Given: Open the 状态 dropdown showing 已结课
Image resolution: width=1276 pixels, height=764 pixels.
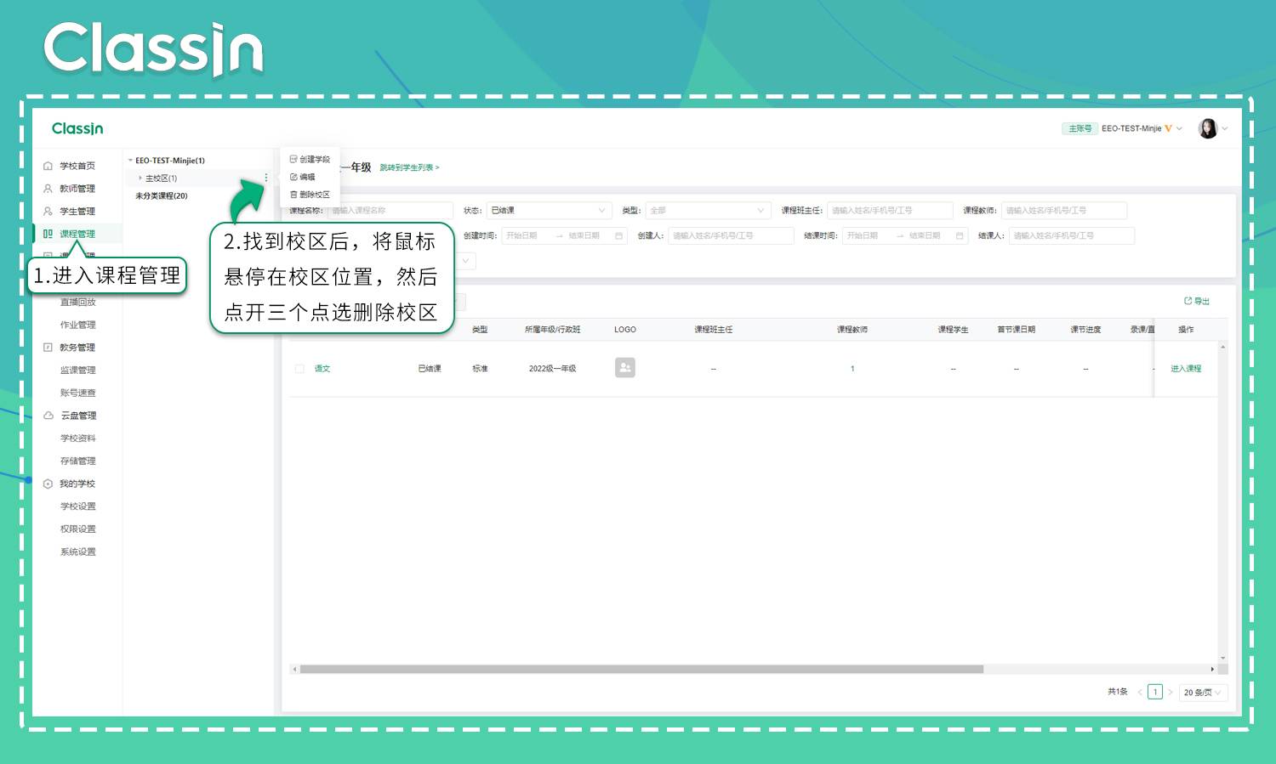Looking at the screenshot, I should tap(549, 210).
